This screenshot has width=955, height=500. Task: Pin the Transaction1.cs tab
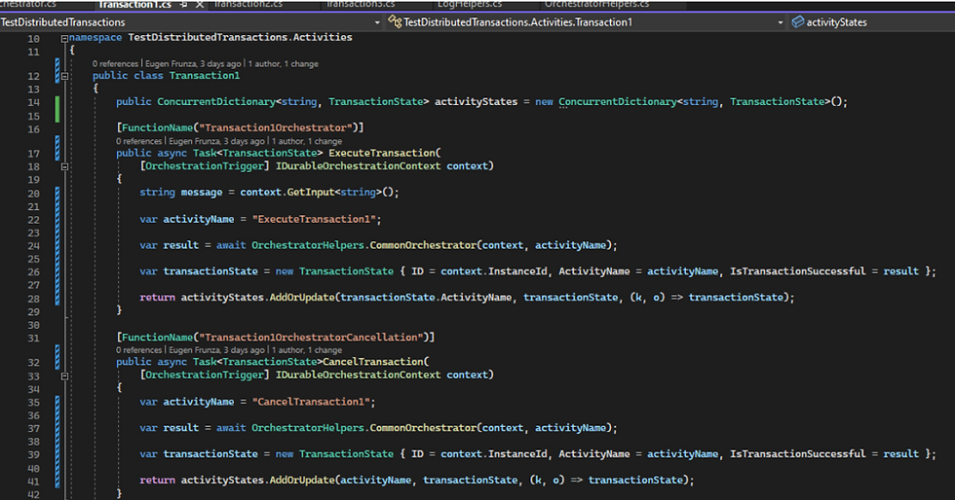(184, 4)
